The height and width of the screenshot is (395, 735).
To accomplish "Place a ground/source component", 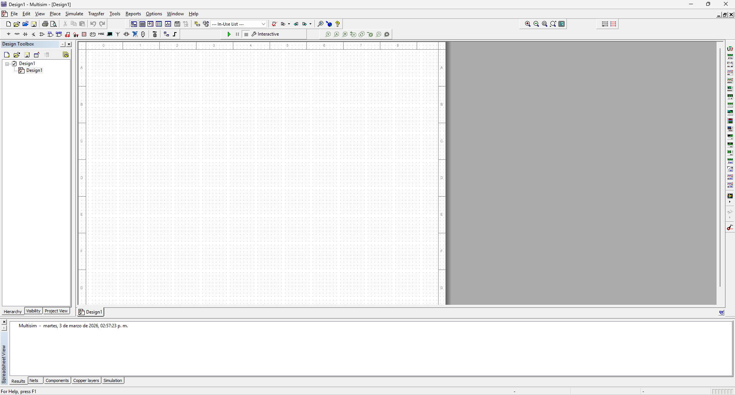I will [8, 34].
